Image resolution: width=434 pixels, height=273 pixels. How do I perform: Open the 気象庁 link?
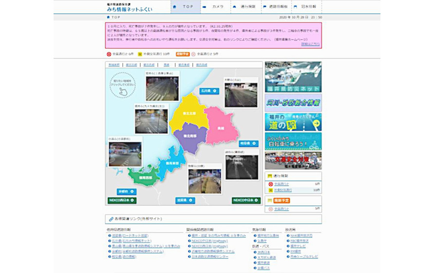coord(262,241)
